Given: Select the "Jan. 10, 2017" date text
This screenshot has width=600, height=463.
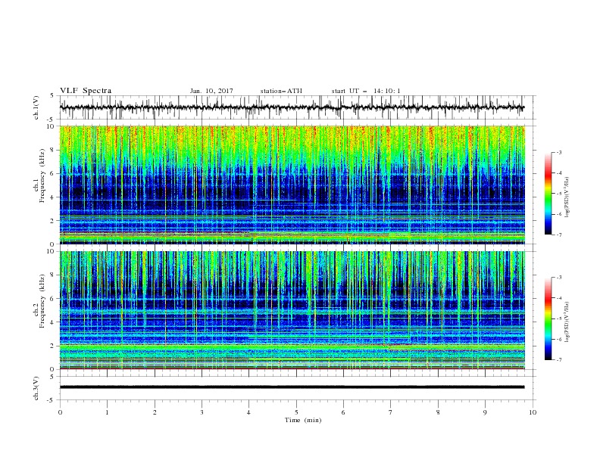Looking at the screenshot, I should pos(211,91).
